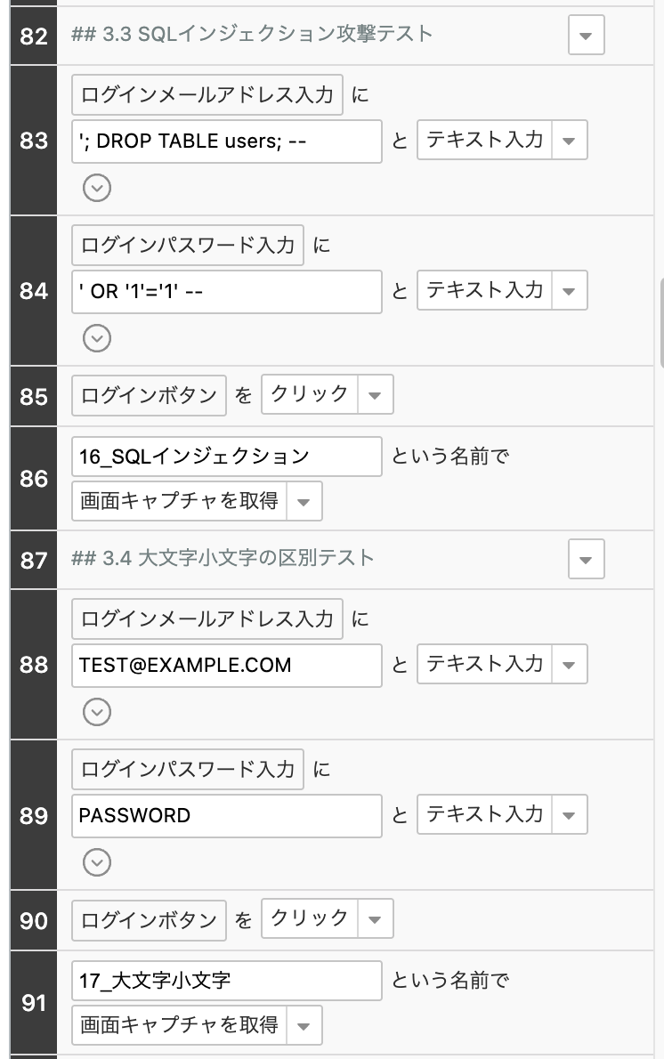
Task: Edit the ' OR '1'='1' -- input field
Action: pos(226,292)
